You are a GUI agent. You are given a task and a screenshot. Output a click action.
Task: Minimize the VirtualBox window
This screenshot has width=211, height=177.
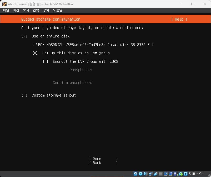pos(181,4)
